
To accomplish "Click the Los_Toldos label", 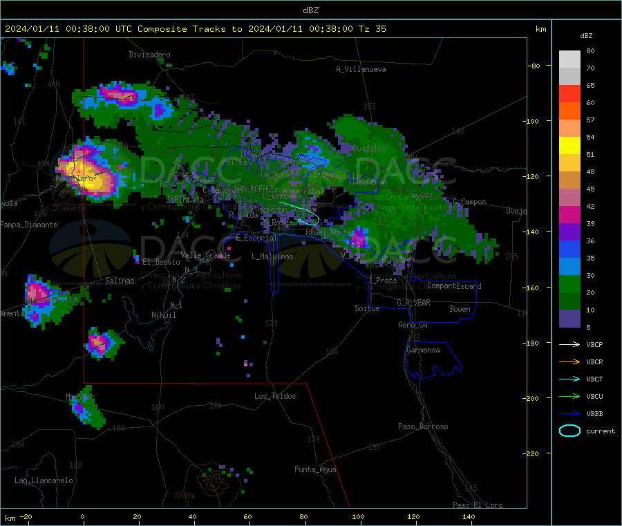I will [275, 396].
